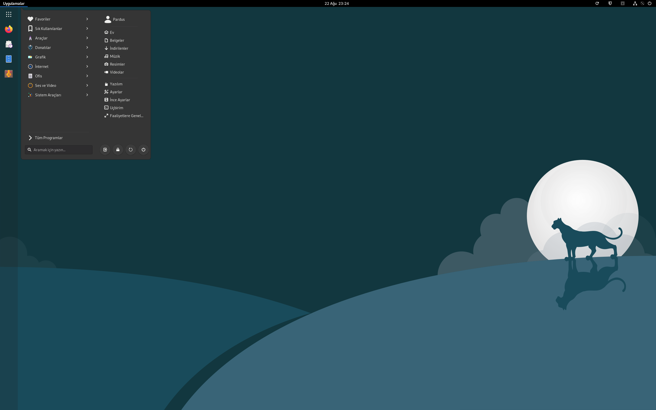This screenshot has height=410, width=656.
Task: Click the lock screen button
Action: [x=118, y=150]
